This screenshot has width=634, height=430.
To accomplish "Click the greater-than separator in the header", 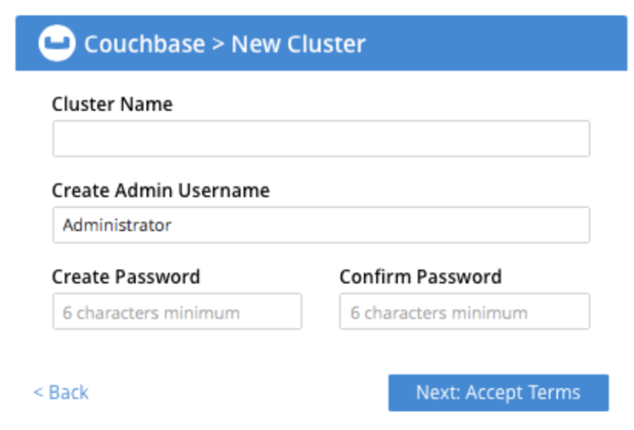I will tap(217, 43).
